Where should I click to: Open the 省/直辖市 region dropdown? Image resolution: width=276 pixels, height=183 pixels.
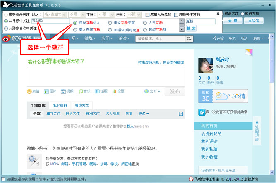55,14
